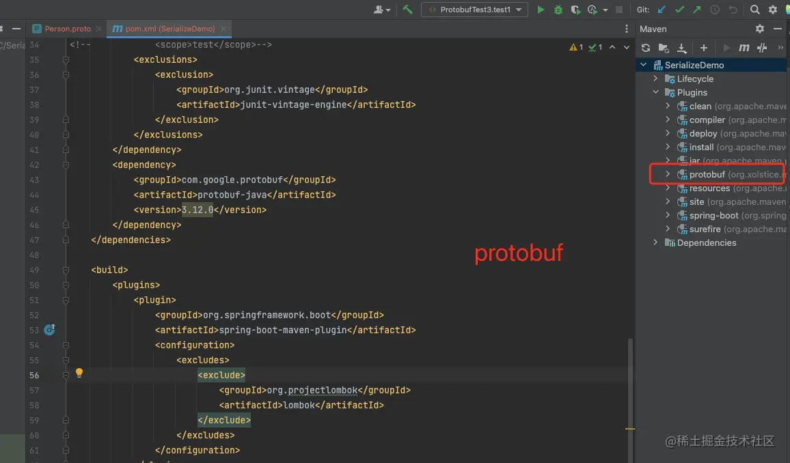This screenshot has height=463, width=790.
Task: Select the spring-boot plugin row
Action: point(712,215)
